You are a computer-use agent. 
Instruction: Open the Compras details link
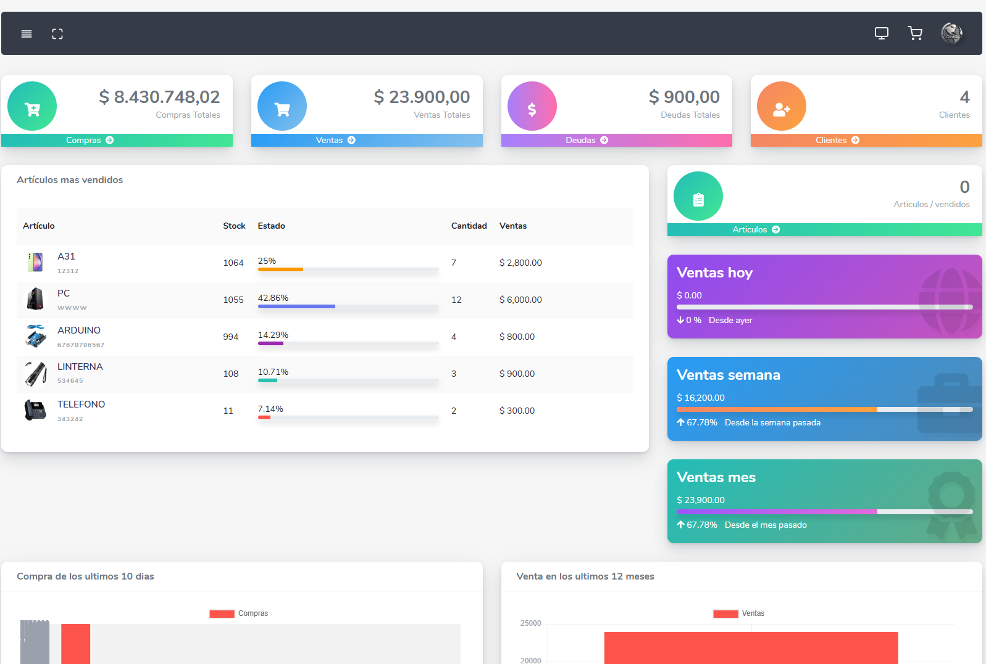[x=90, y=141]
